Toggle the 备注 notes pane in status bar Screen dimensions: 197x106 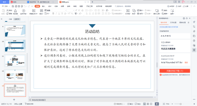(x=130, y=104)
